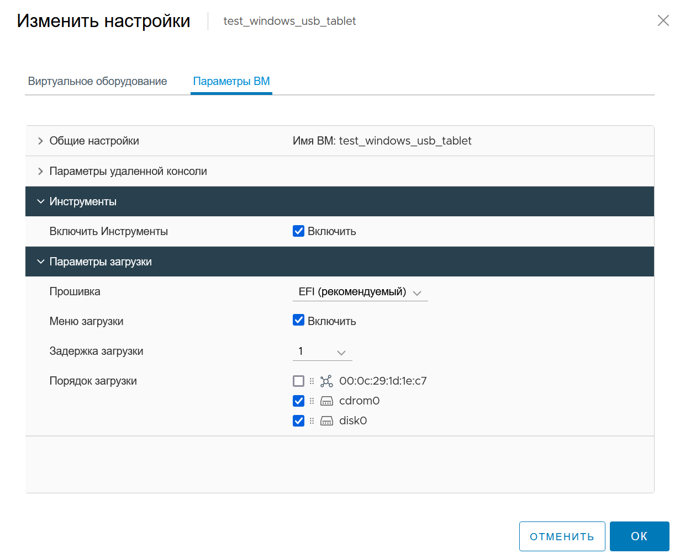Click the drive icon next to disk0
Screen dimensions: 680x559
coord(327,421)
